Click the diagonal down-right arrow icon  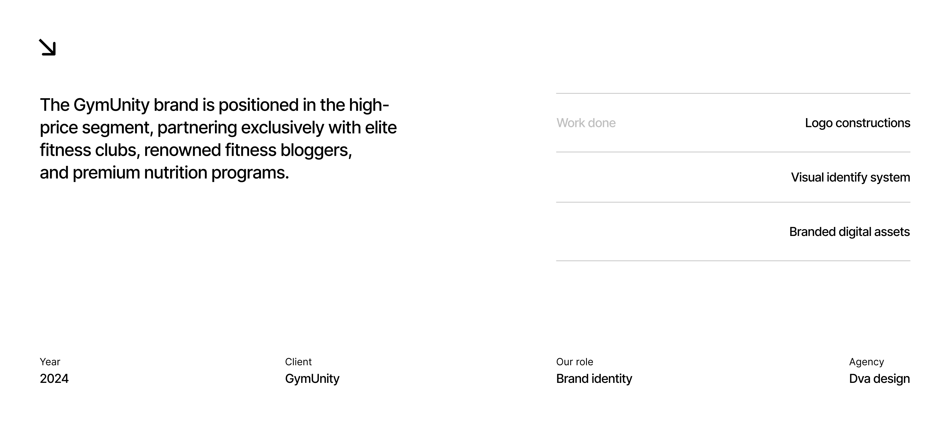47,47
